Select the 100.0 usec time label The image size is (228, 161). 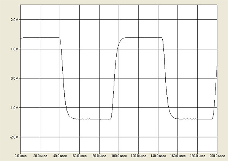click(x=118, y=156)
